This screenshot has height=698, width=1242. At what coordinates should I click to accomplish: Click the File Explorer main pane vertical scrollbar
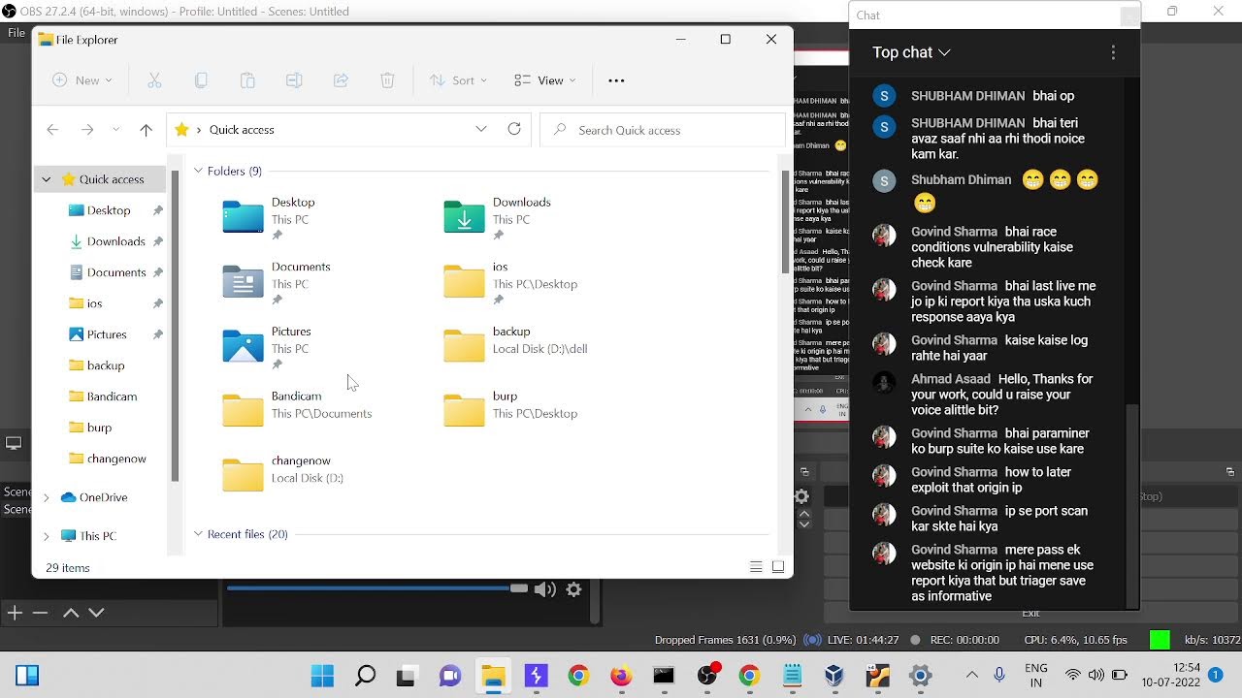point(786,223)
